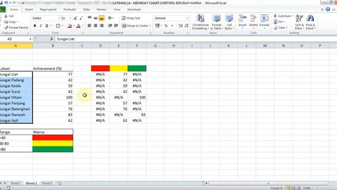Align text right
The width and height of the screenshot is (337, 190).
102,26
